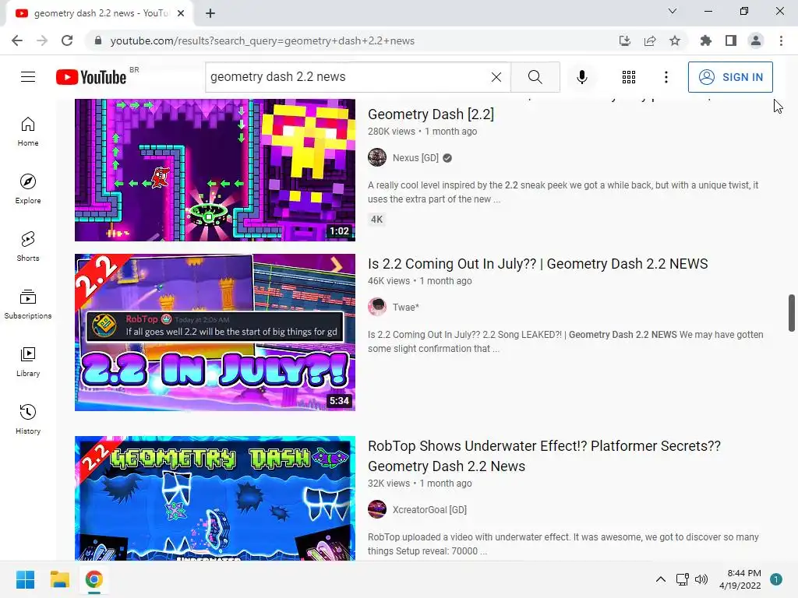Open the YouTube apps grid
The height and width of the screenshot is (598, 798).
click(629, 77)
